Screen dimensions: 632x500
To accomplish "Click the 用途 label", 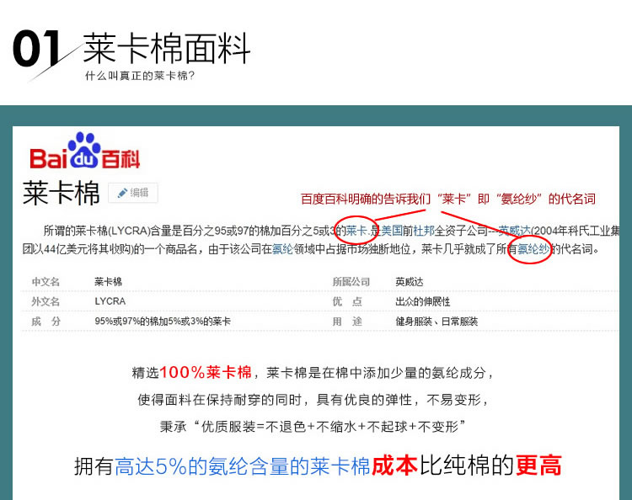I will tap(347, 322).
